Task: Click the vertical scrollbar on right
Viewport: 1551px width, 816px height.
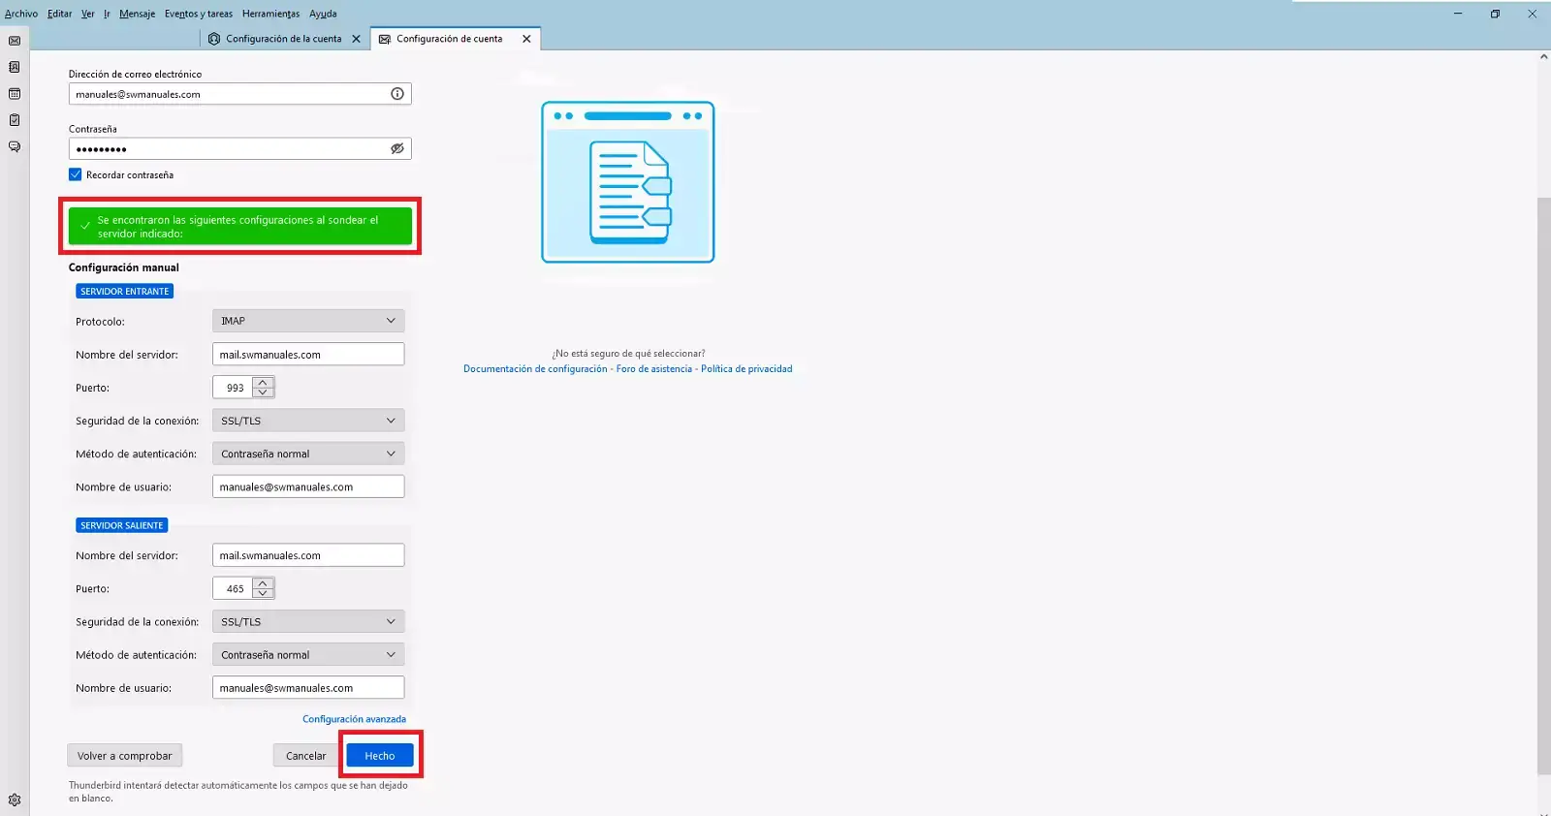Action: [x=1544, y=485]
